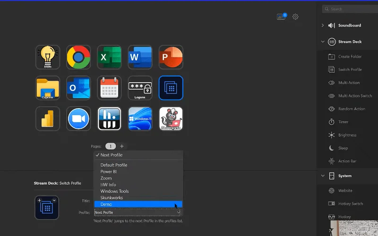378x236 pixels.
Task: Select the Windows 11 key
Action: [140, 119]
